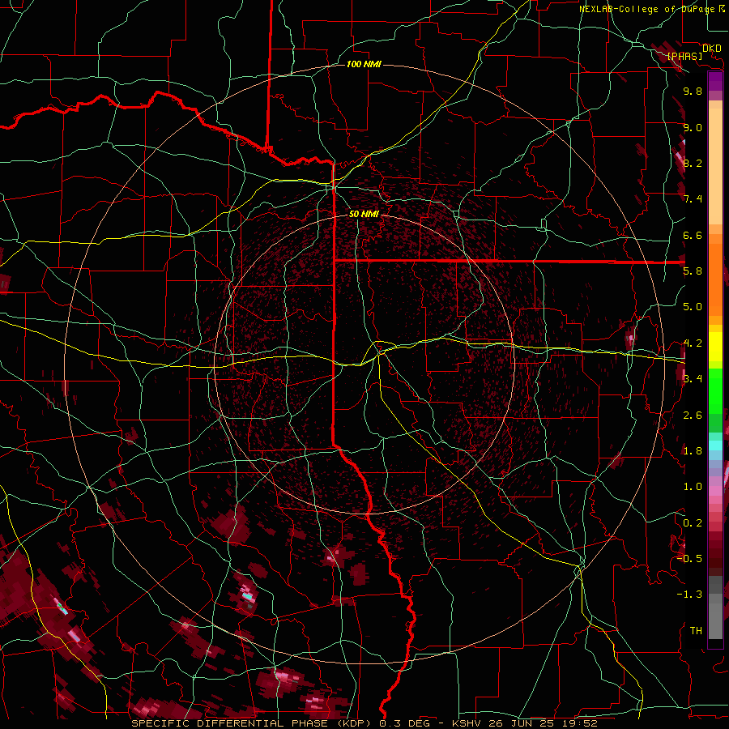The width and height of the screenshot is (729, 729).
Task: Click the 8.2 scale value
Action: (x=693, y=163)
